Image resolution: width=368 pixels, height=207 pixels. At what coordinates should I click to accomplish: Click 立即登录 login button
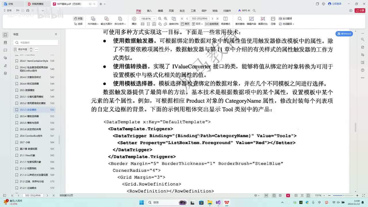tap(335, 4)
